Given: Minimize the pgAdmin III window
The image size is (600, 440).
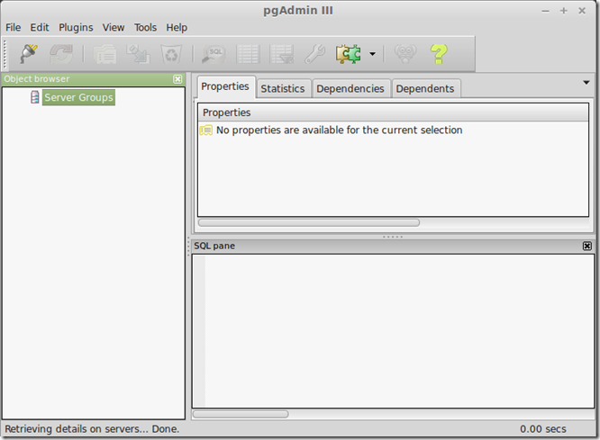Looking at the screenshot, I should 546,11.
